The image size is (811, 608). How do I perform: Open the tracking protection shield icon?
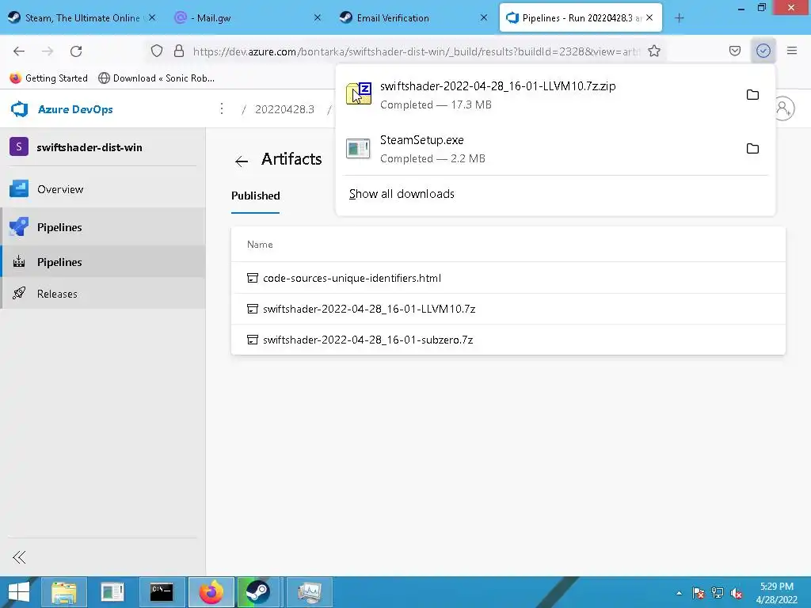[x=157, y=51]
